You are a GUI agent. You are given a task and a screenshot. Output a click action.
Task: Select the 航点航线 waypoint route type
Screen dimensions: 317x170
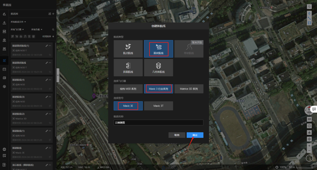128,49
